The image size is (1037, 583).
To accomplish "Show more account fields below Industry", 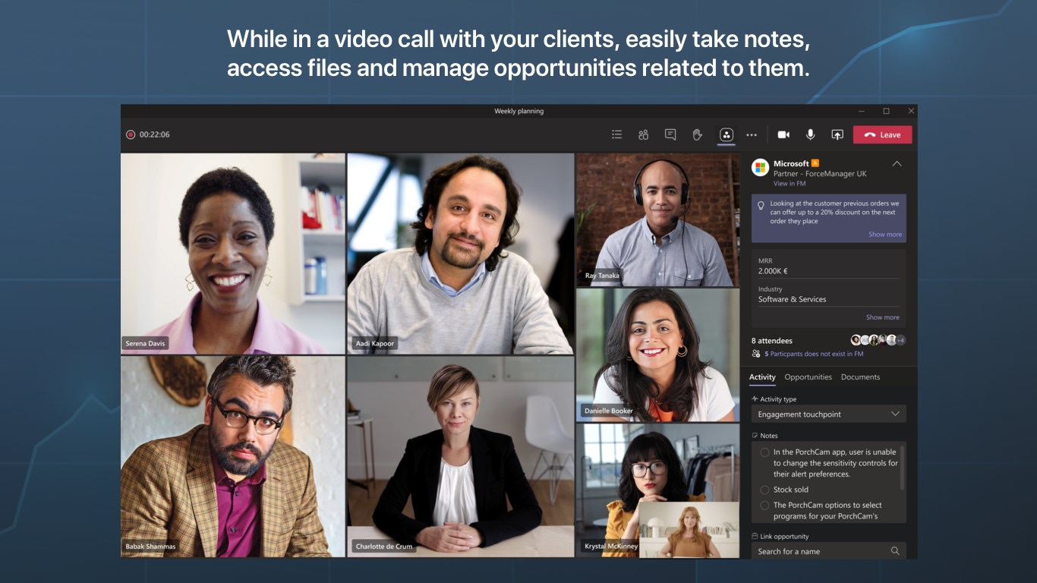I will (882, 317).
